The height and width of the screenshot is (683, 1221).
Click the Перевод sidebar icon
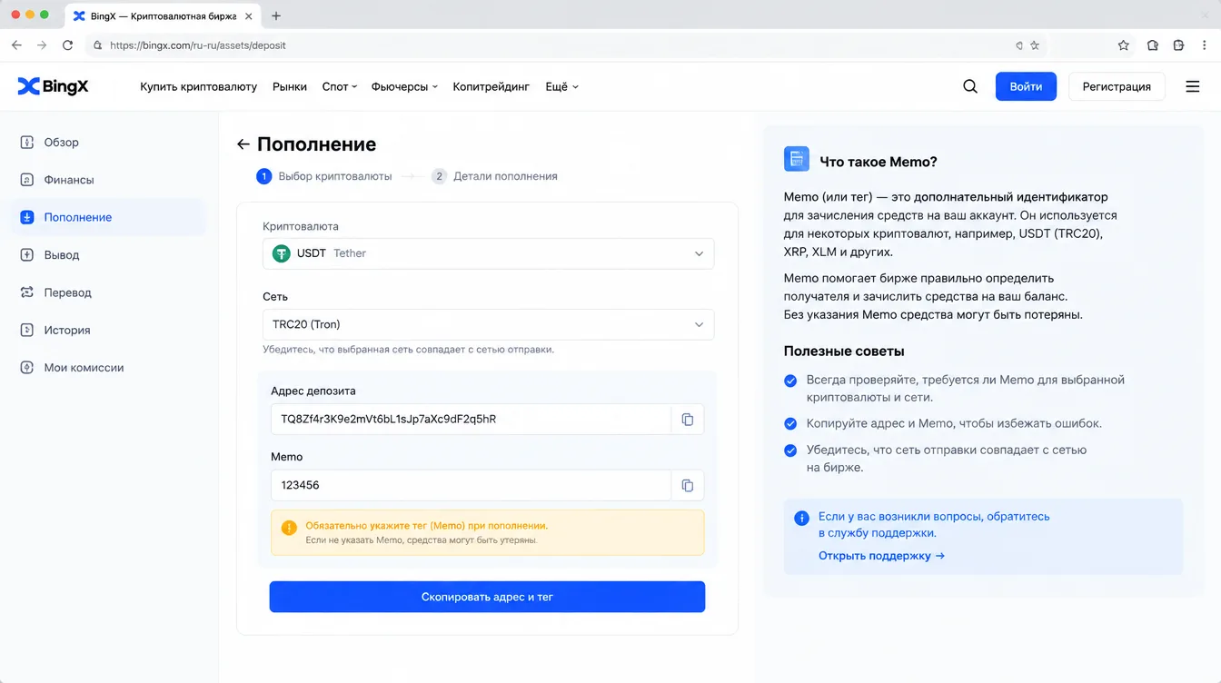pos(27,292)
